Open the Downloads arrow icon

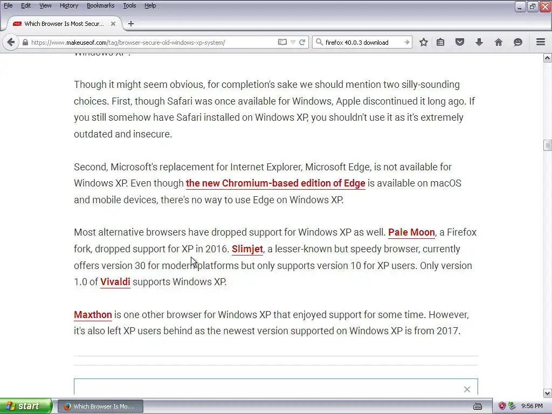479,42
